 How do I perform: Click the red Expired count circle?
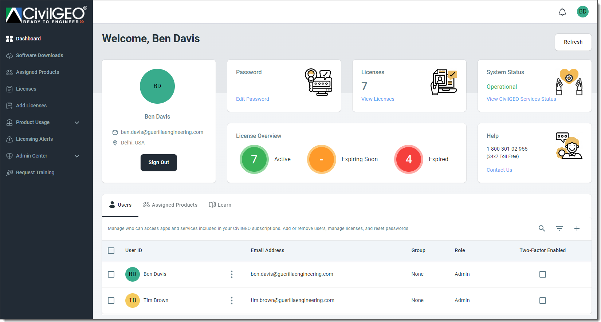[409, 159]
